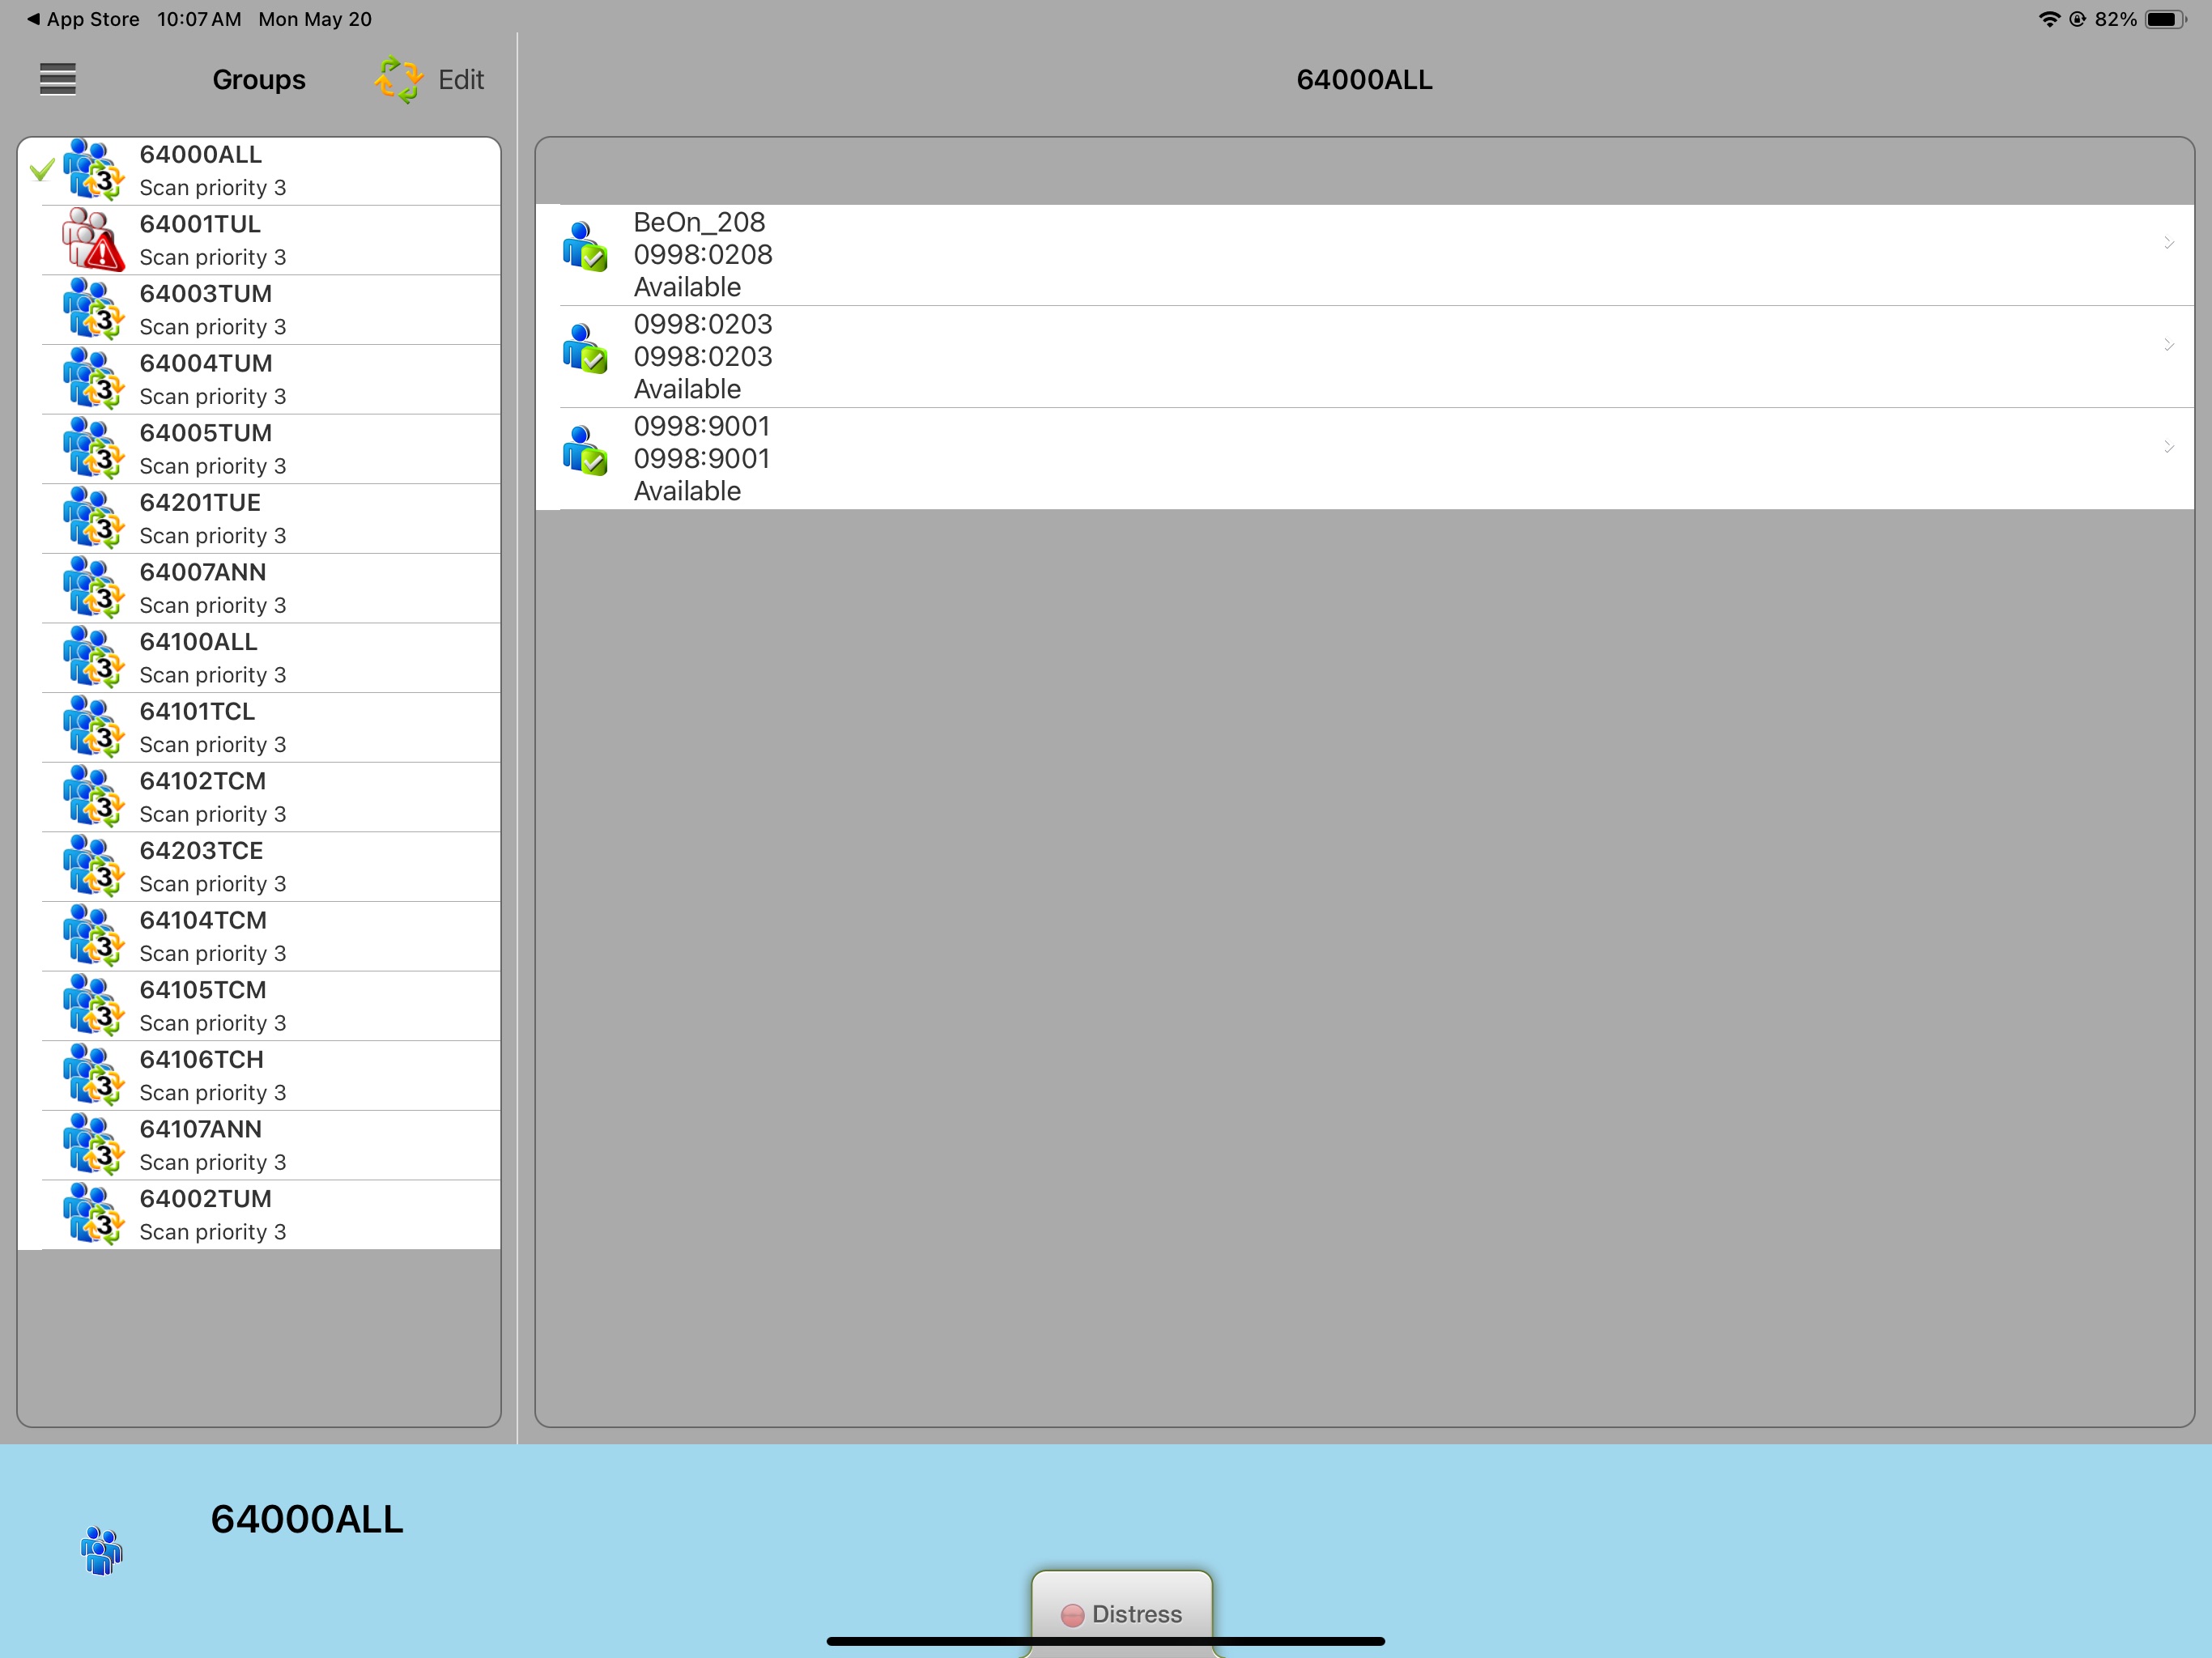Viewport: 2212px width, 1658px height.
Task: Click the home indicator bar at bottom
Action: click(1106, 1641)
